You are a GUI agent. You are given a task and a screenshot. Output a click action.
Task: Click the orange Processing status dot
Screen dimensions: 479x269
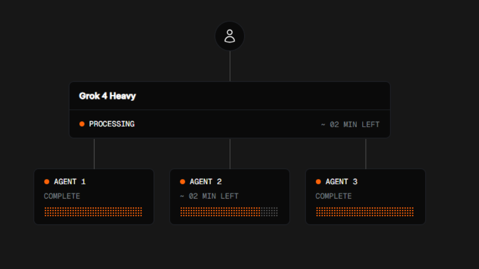tap(82, 124)
